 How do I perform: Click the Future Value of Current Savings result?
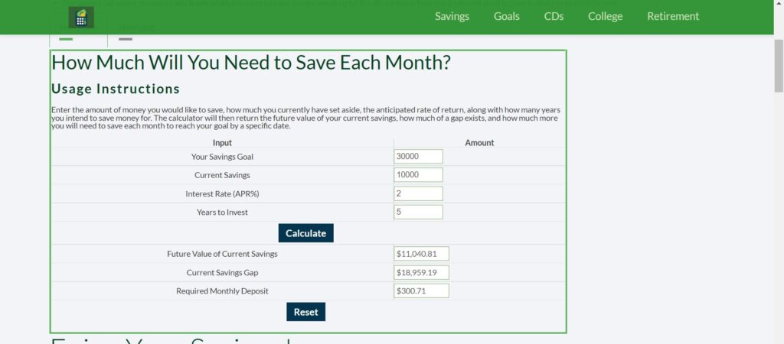point(421,254)
